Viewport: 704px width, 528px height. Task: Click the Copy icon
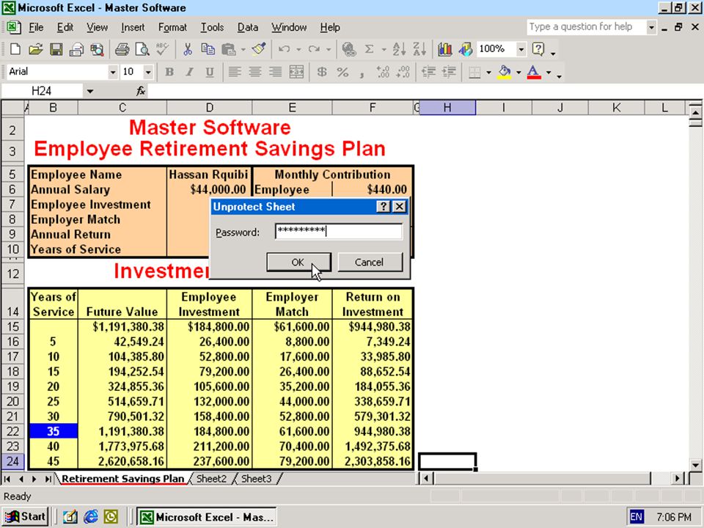[x=208, y=49]
